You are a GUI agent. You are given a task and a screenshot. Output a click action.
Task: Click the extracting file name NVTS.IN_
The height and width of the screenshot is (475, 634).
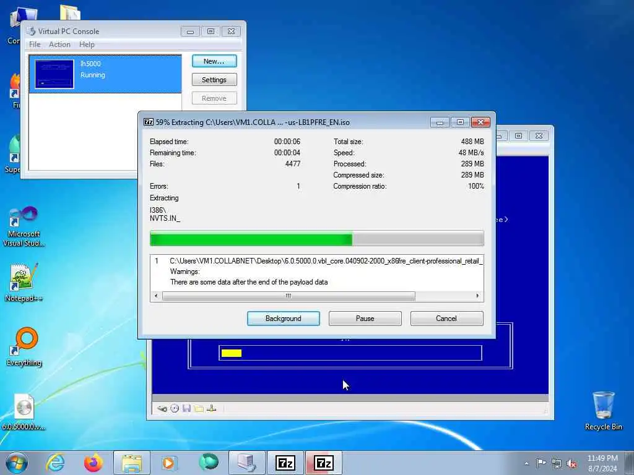click(x=165, y=218)
